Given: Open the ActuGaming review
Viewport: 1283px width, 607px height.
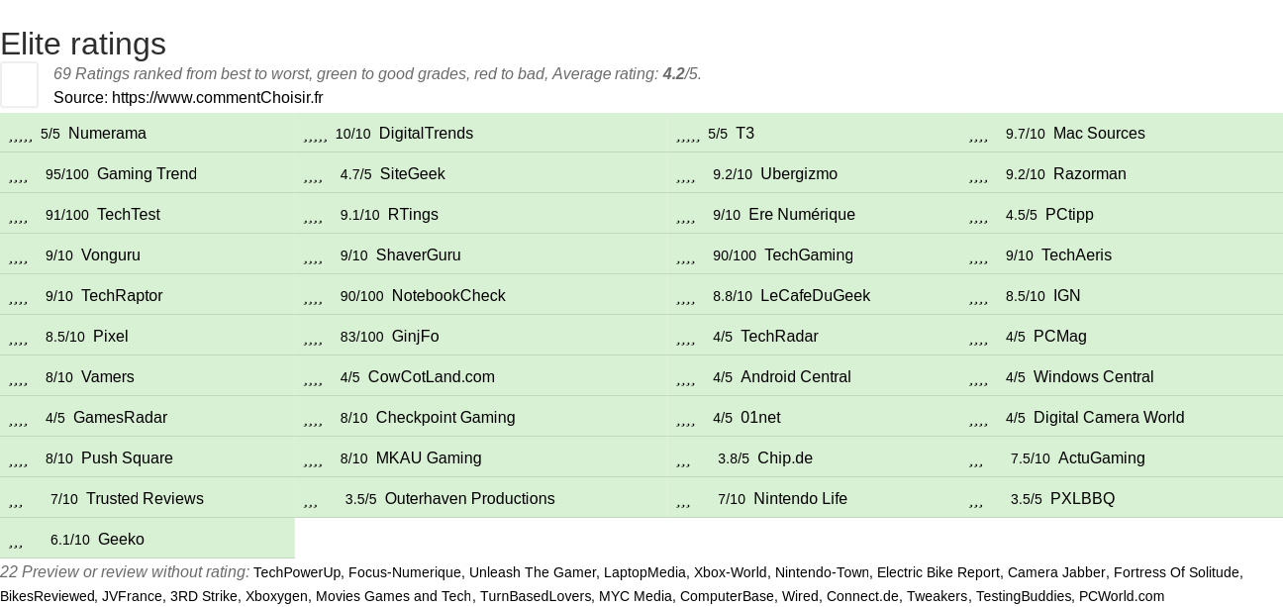Looking at the screenshot, I should [1102, 457].
